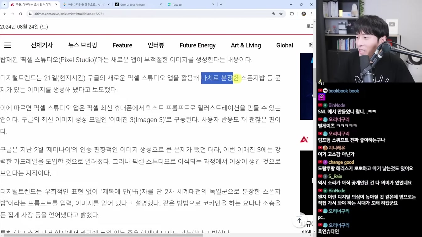The width and height of the screenshot is (422, 237).
Task: Close the 아인슈타인 tab
Action: click(x=109, y=5)
